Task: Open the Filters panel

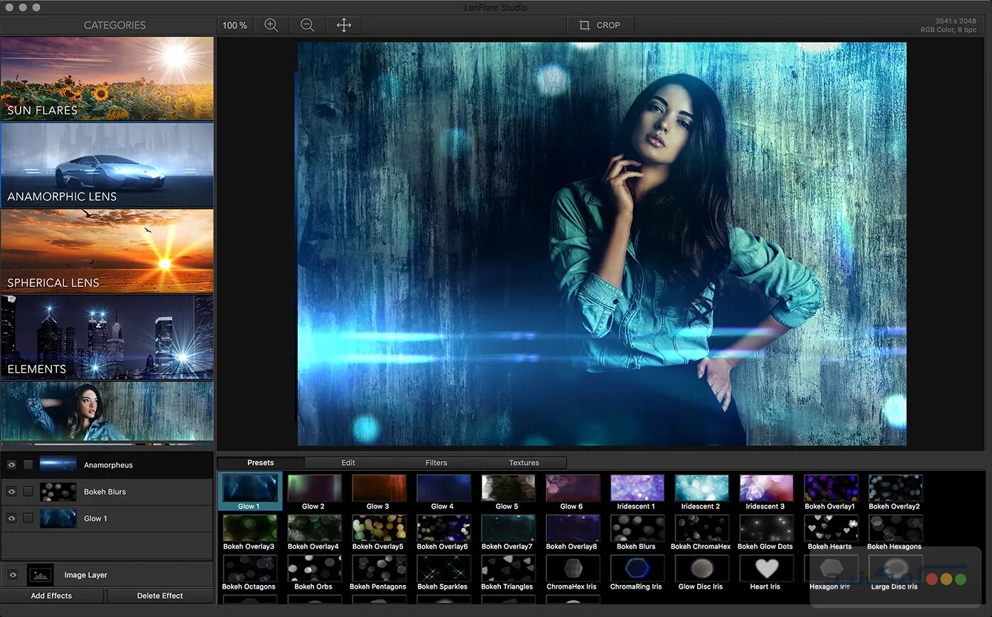Action: [x=436, y=462]
